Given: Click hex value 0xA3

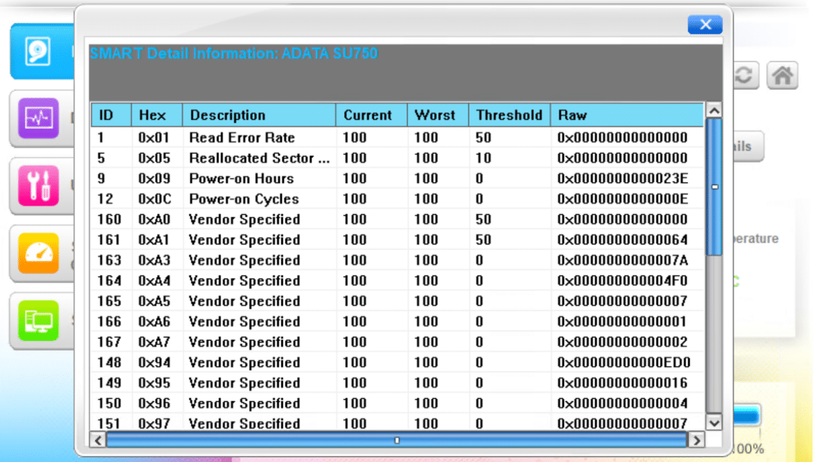Looking at the screenshot, I should [154, 261].
